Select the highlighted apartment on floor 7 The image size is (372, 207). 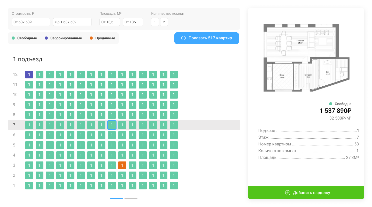[x=112, y=125]
